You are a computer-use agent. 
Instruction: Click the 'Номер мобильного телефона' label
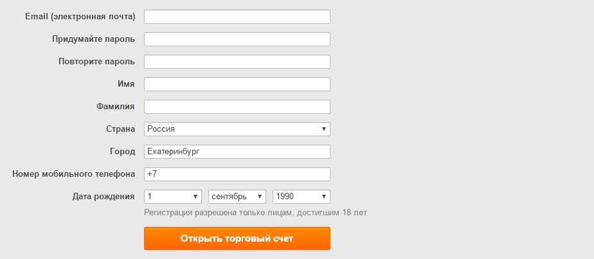[73, 174]
